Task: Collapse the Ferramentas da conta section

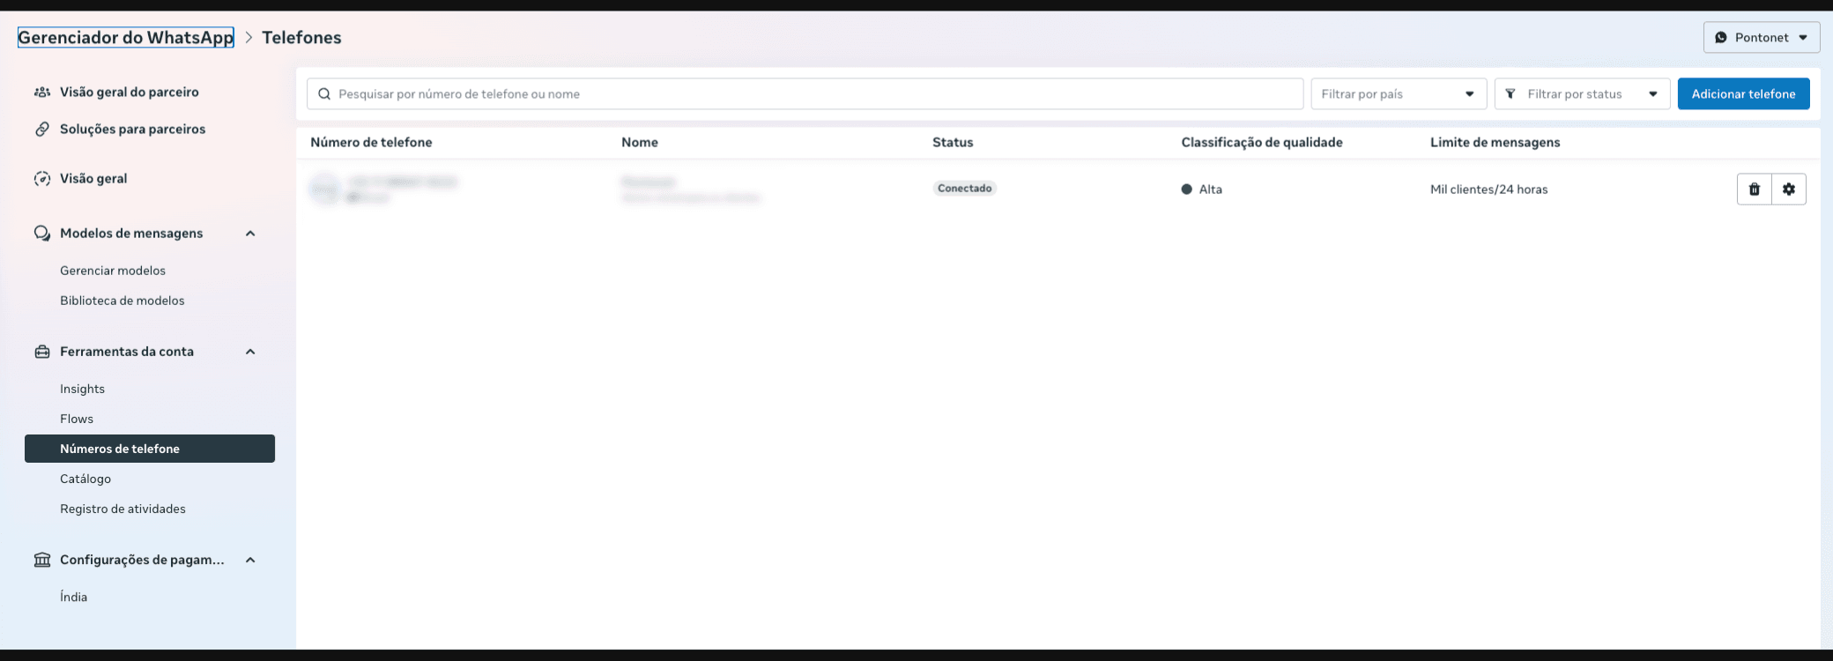Action: tap(250, 352)
